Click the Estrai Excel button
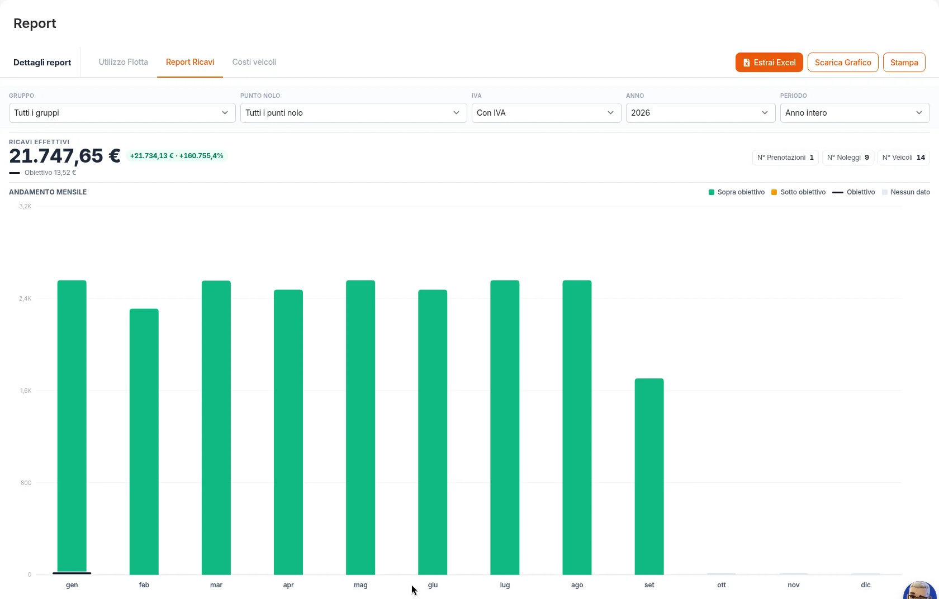Image resolution: width=939 pixels, height=599 pixels. tap(769, 63)
